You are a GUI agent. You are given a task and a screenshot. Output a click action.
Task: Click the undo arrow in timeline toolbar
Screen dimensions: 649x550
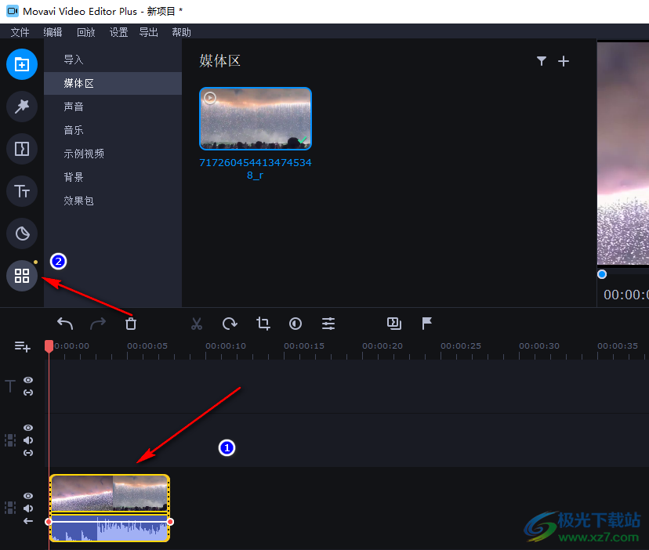pos(65,324)
